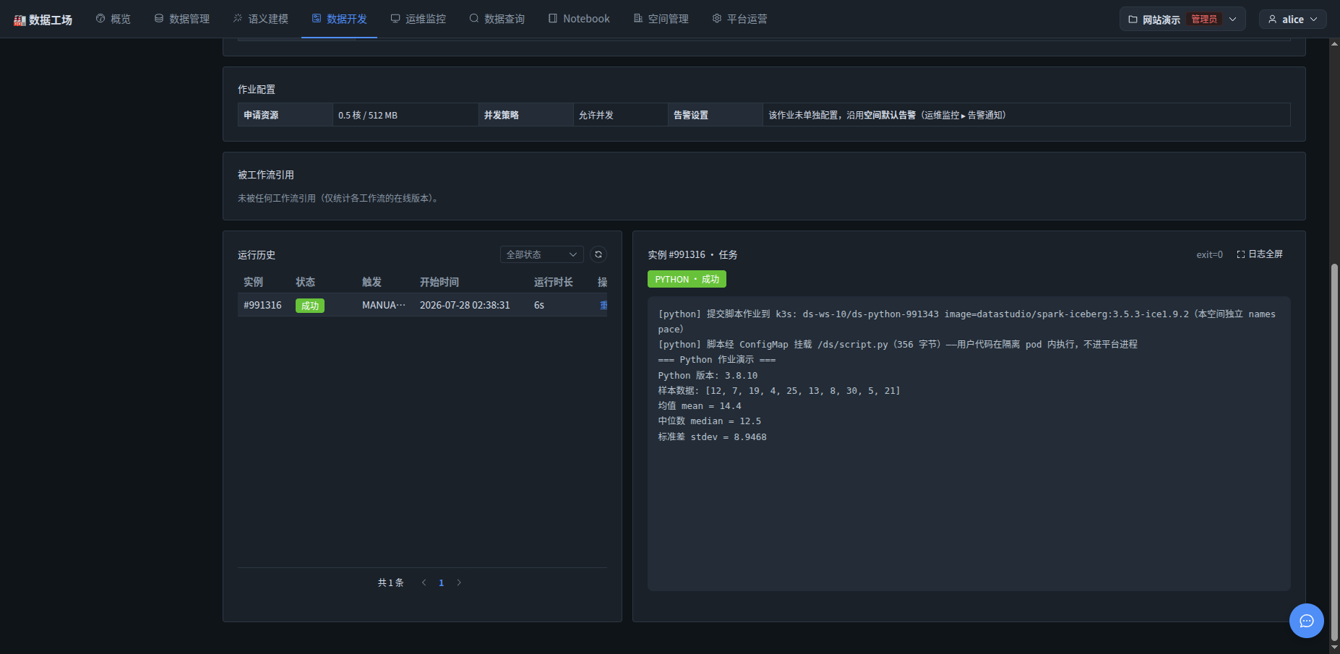This screenshot has width=1340, height=654.
Task: Click the 共 1 条 total count text
Action: coord(391,582)
